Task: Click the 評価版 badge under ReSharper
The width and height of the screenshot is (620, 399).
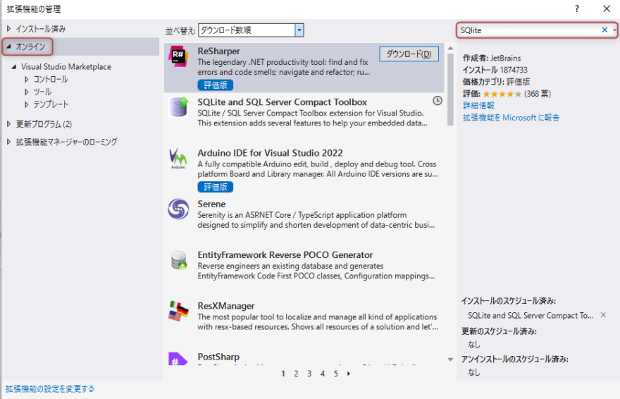Action: (x=216, y=85)
